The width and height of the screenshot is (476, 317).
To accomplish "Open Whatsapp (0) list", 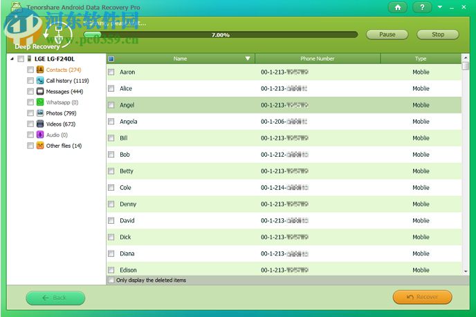I will click(x=62, y=102).
